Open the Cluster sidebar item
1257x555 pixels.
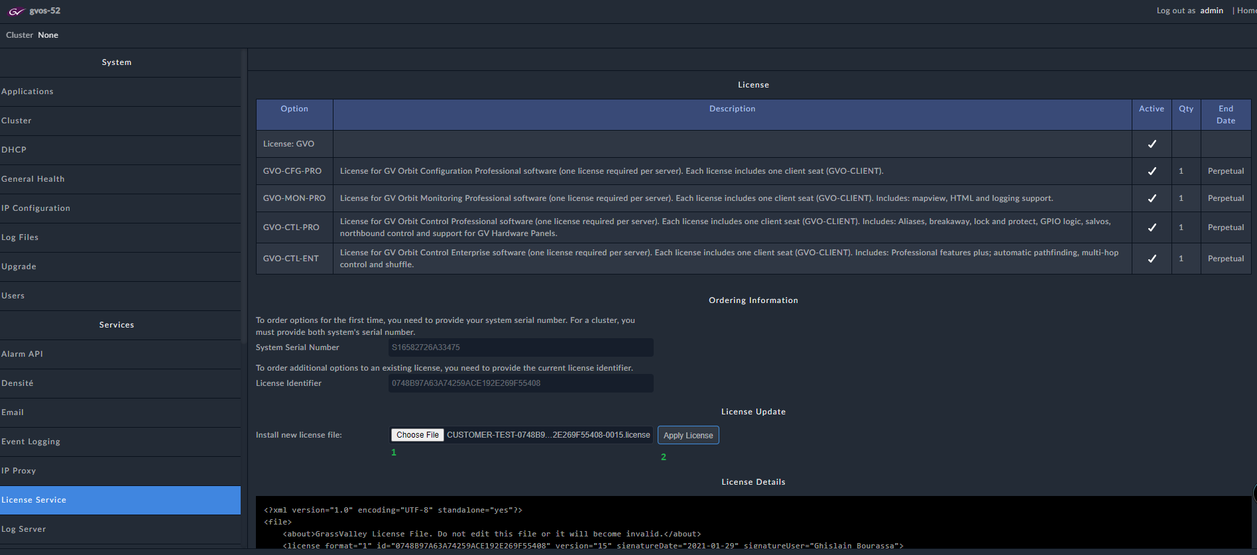coord(120,121)
